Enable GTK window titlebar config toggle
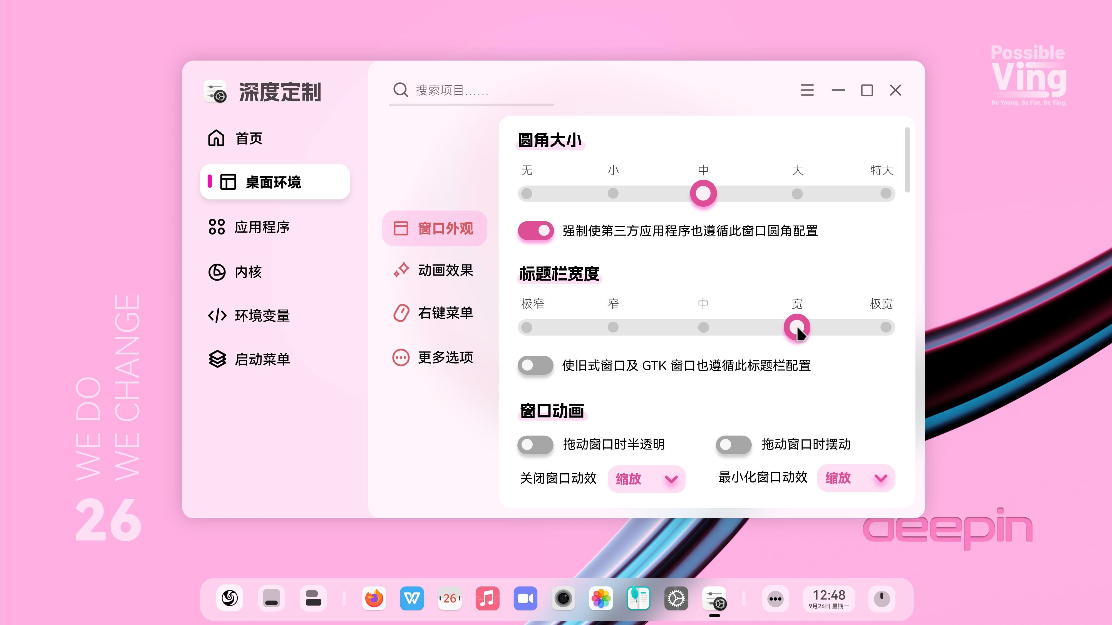The width and height of the screenshot is (1112, 625). click(536, 365)
